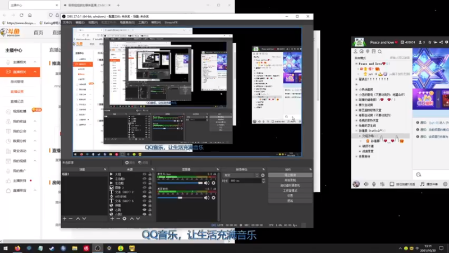Viewport: 449px width, 253px height.
Task: Toggle visibility of AUTOTUNE source
Action: 144,196
